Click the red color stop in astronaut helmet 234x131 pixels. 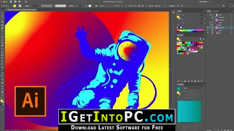point(127,50)
